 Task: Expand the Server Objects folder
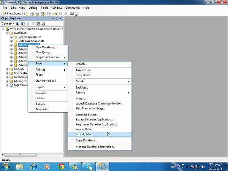(x=7, y=73)
